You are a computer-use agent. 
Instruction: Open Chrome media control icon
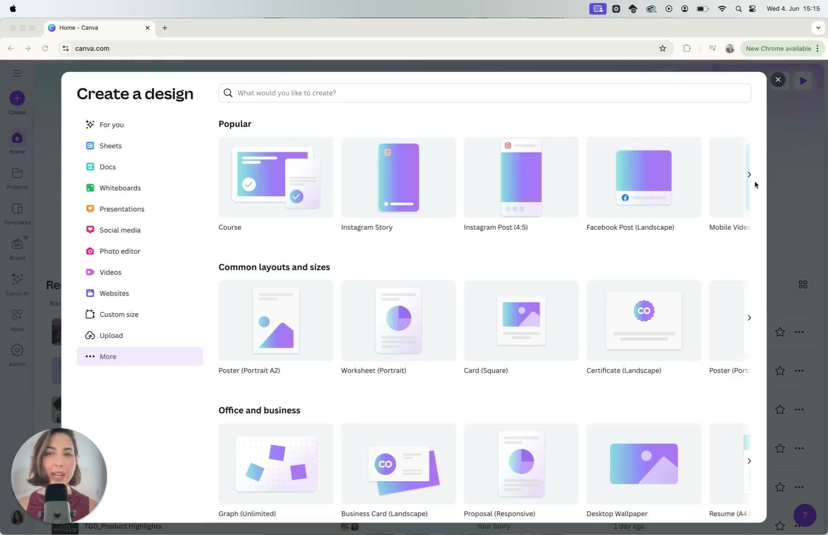(x=713, y=48)
